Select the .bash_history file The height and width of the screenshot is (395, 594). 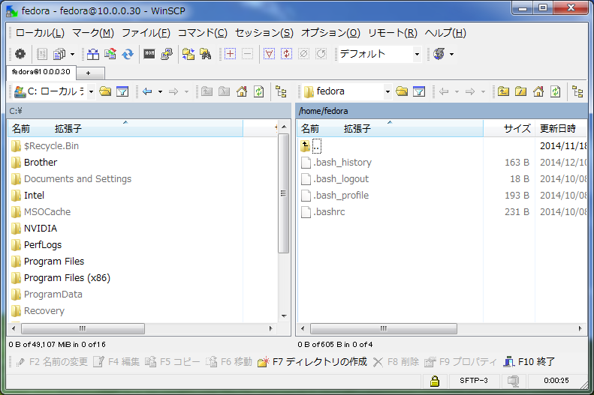(x=336, y=162)
